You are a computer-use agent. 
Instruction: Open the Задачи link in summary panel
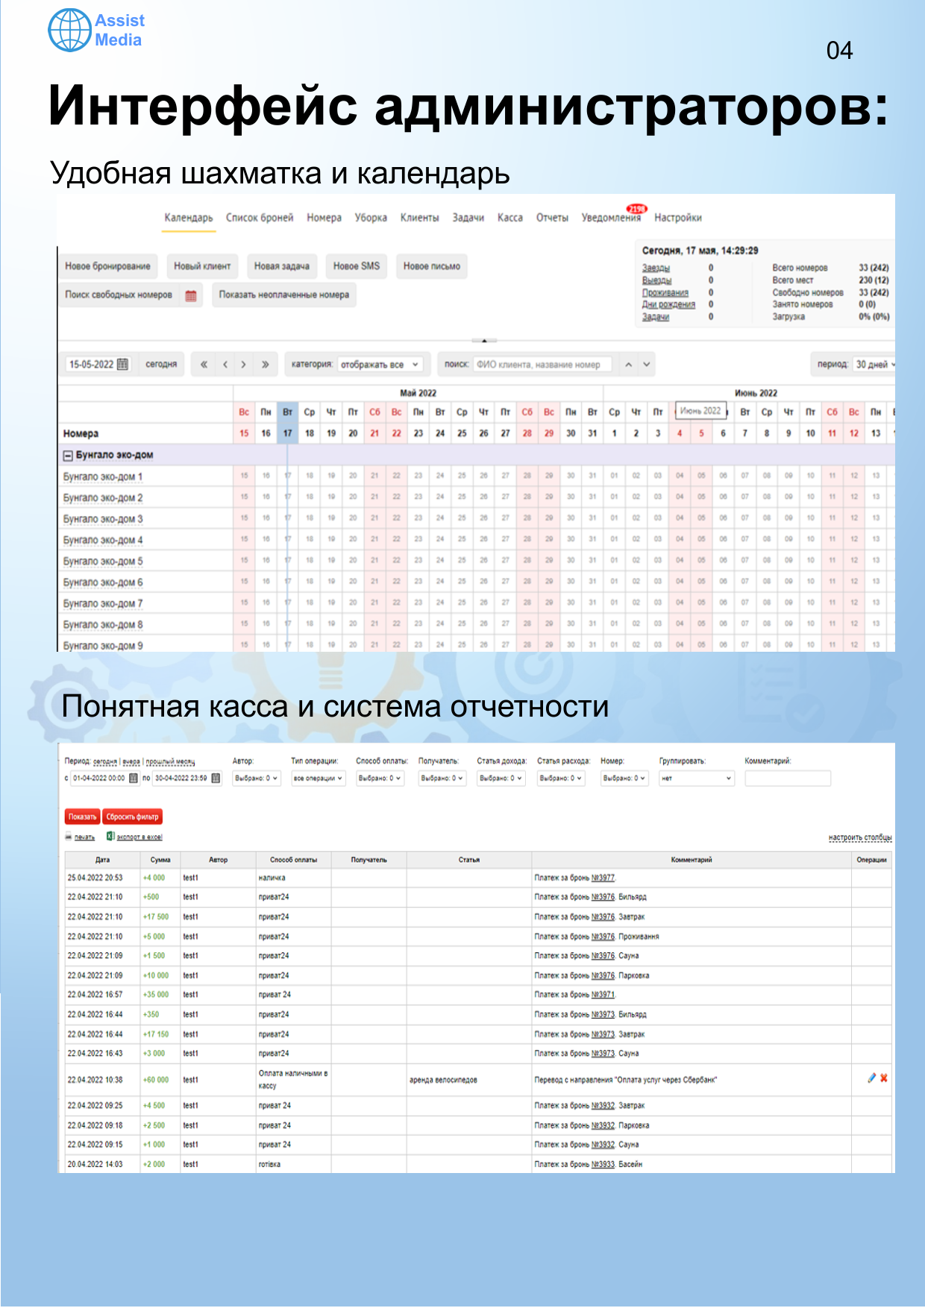coord(656,317)
